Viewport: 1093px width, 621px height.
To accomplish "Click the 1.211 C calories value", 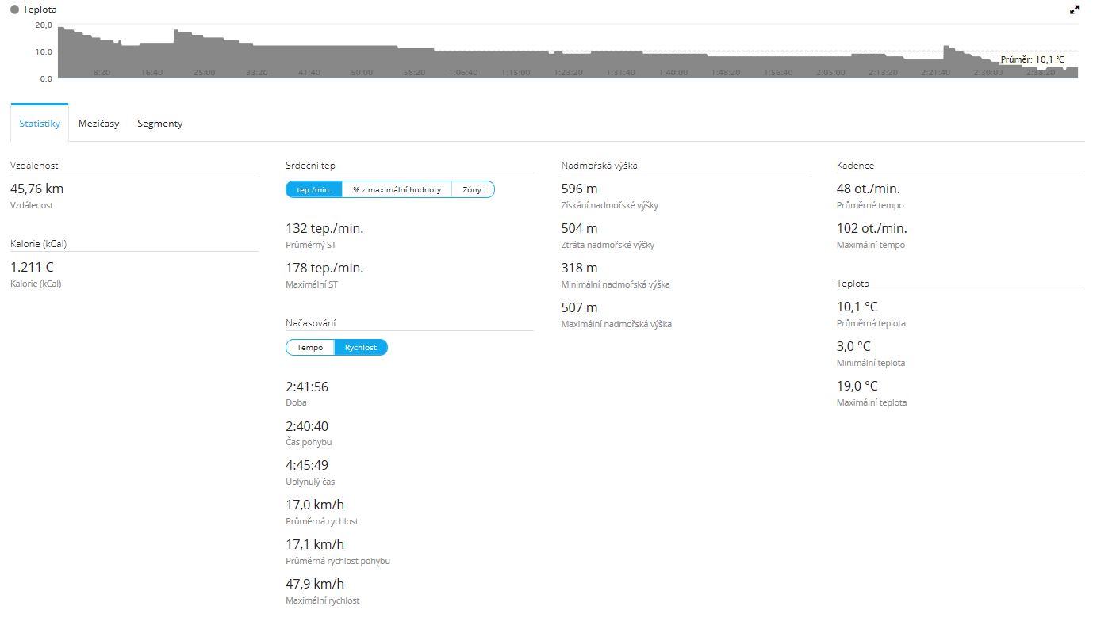I will (x=32, y=268).
